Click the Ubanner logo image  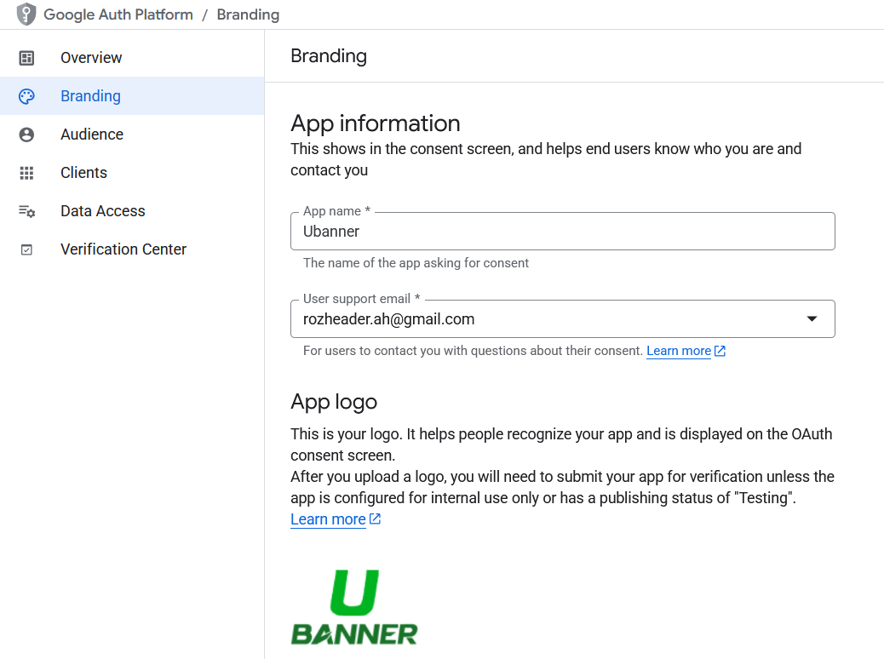point(354,608)
